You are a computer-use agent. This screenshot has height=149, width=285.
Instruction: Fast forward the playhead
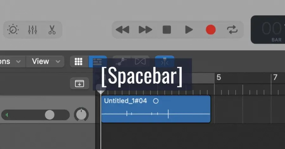[x=145, y=30]
